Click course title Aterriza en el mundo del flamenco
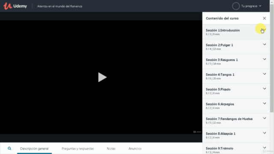This screenshot has width=274, height=154. [60, 6]
